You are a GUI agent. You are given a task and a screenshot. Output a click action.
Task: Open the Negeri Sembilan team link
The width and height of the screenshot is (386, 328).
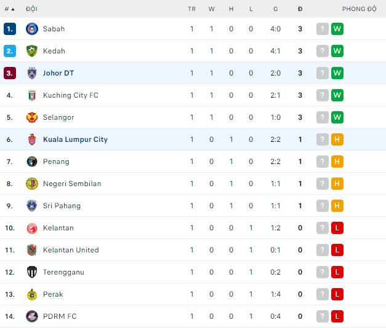(x=72, y=184)
